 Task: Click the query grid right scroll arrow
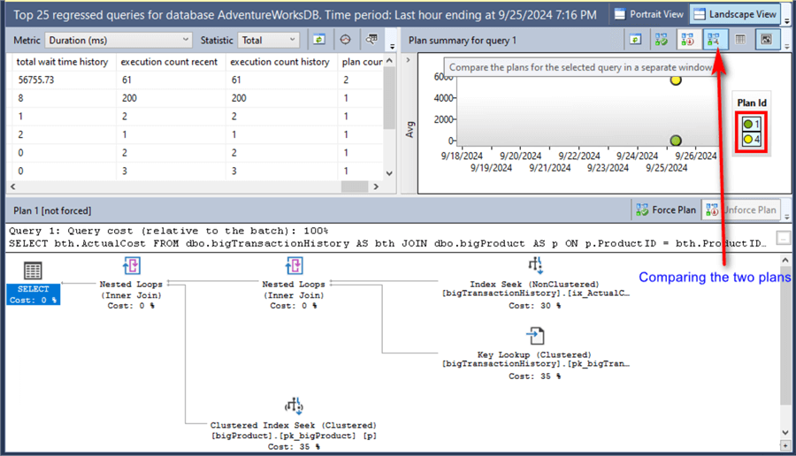point(376,186)
